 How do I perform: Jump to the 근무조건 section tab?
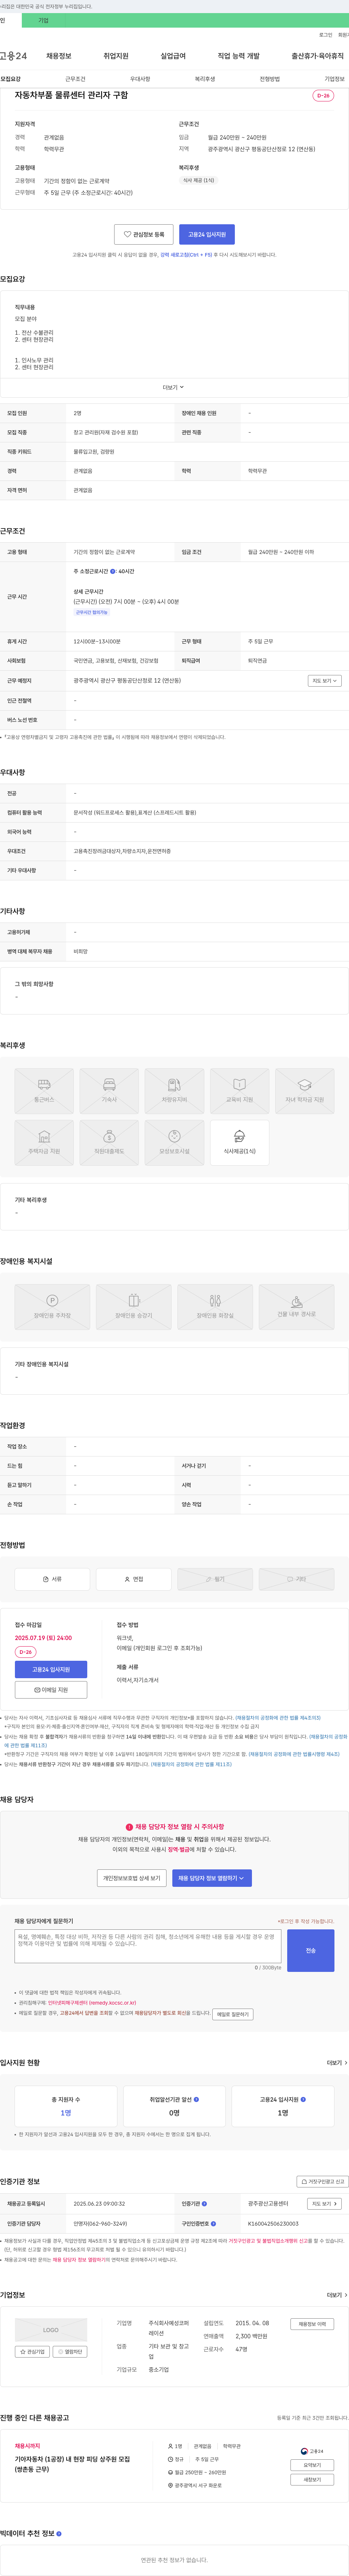pos(75,79)
